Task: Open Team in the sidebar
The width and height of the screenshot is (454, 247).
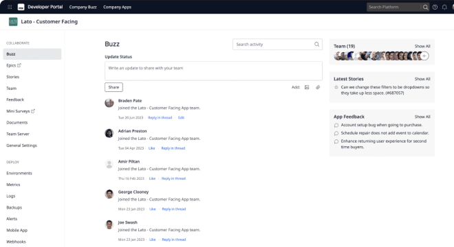Action: coord(11,89)
